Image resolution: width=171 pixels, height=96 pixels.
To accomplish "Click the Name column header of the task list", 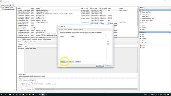I will click(19, 8).
